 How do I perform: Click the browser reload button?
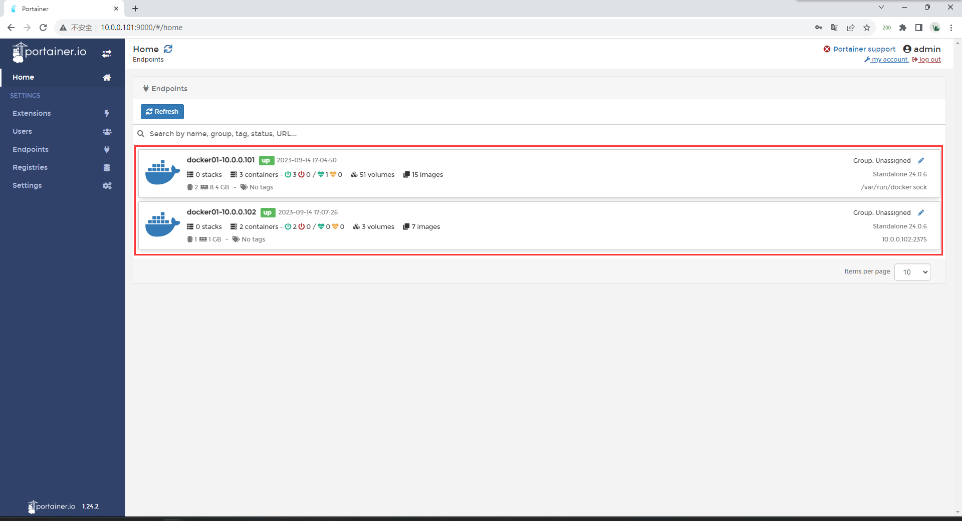[43, 28]
